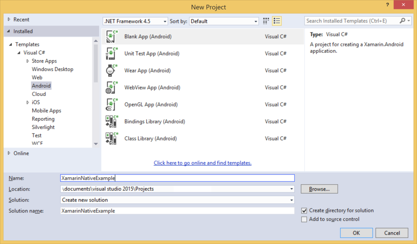The width and height of the screenshot is (417, 244).
Task: Open the .NET Framework 4.5 dropdown
Action: point(165,21)
